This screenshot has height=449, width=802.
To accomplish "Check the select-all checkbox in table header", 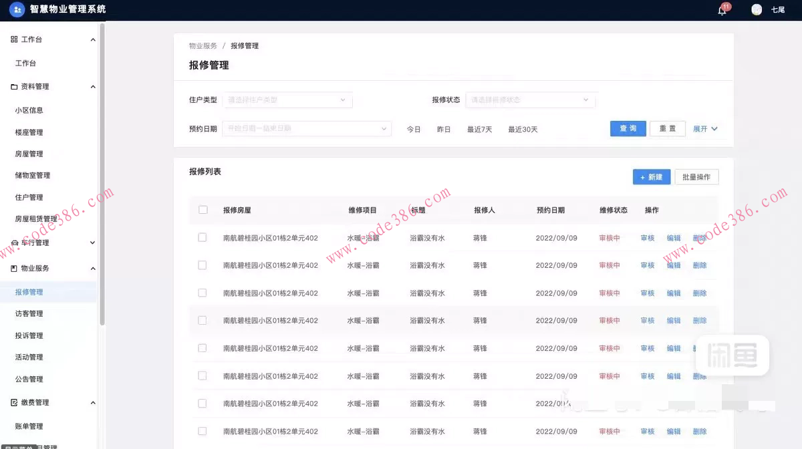I will pyautogui.click(x=203, y=209).
